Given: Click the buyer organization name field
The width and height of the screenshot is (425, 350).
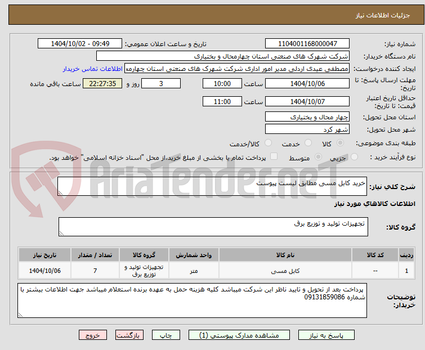Looking at the screenshot, I should (223, 56).
